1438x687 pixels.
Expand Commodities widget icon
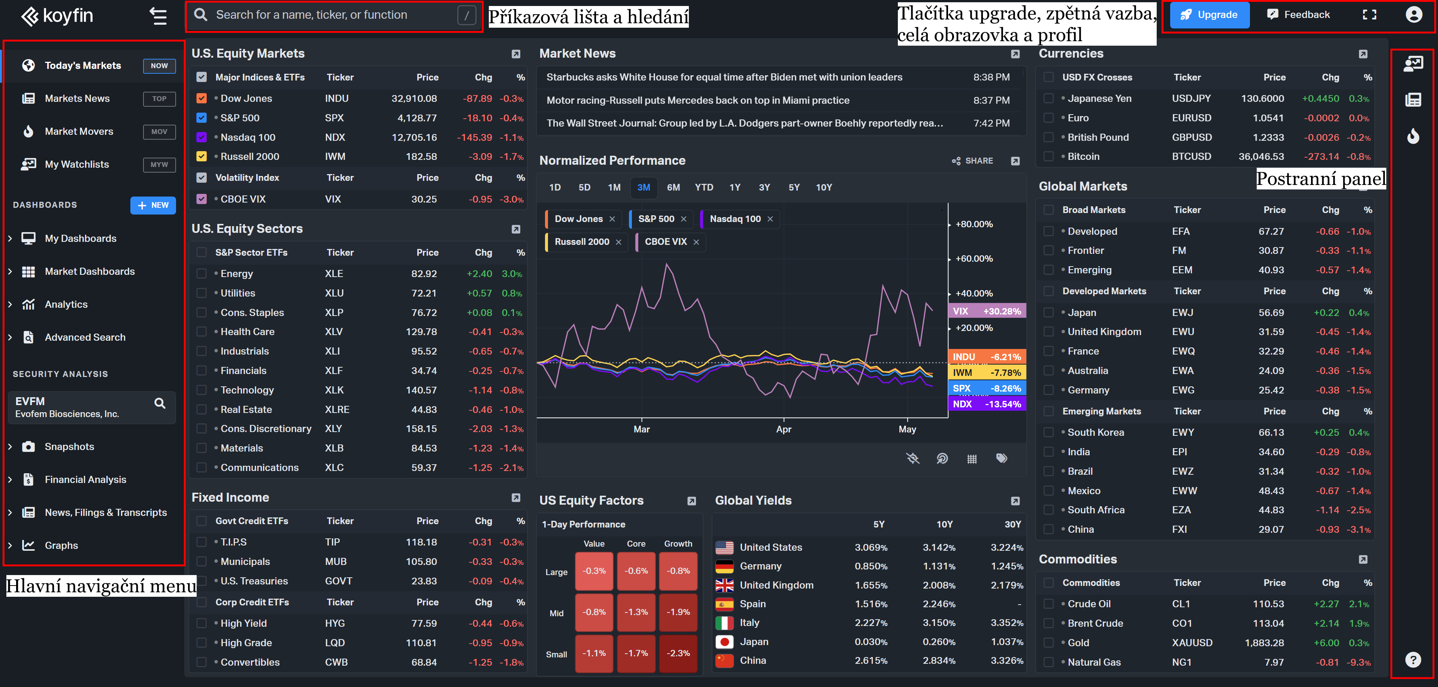click(1363, 559)
